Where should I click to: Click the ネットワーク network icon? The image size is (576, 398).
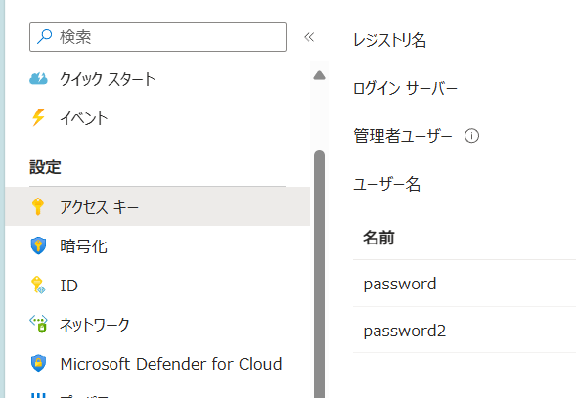point(38,324)
